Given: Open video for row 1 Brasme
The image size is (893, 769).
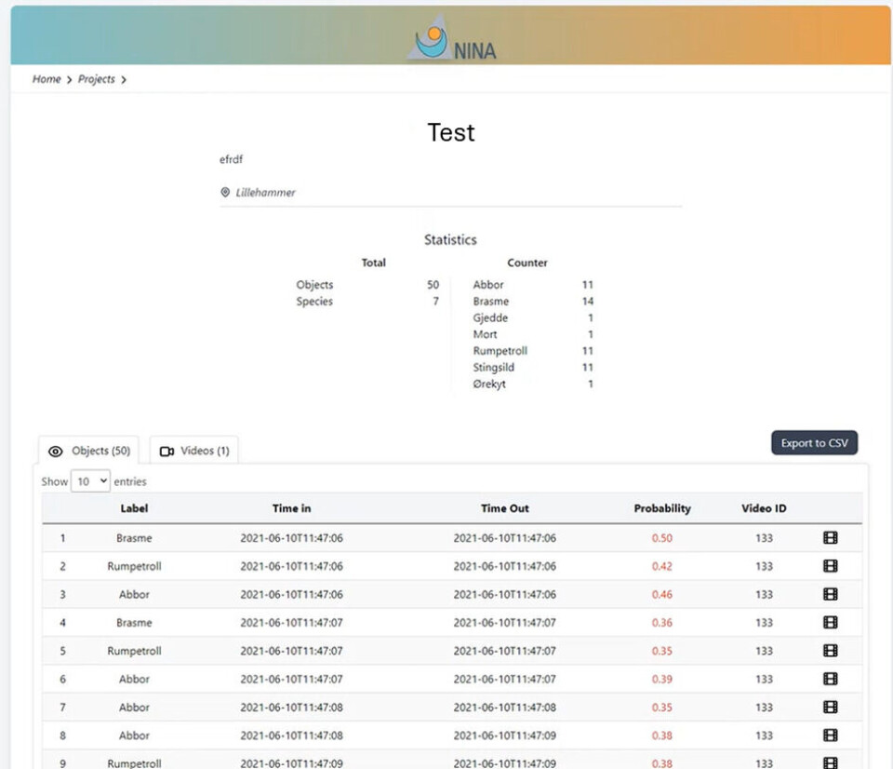Looking at the screenshot, I should tap(830, 538).
